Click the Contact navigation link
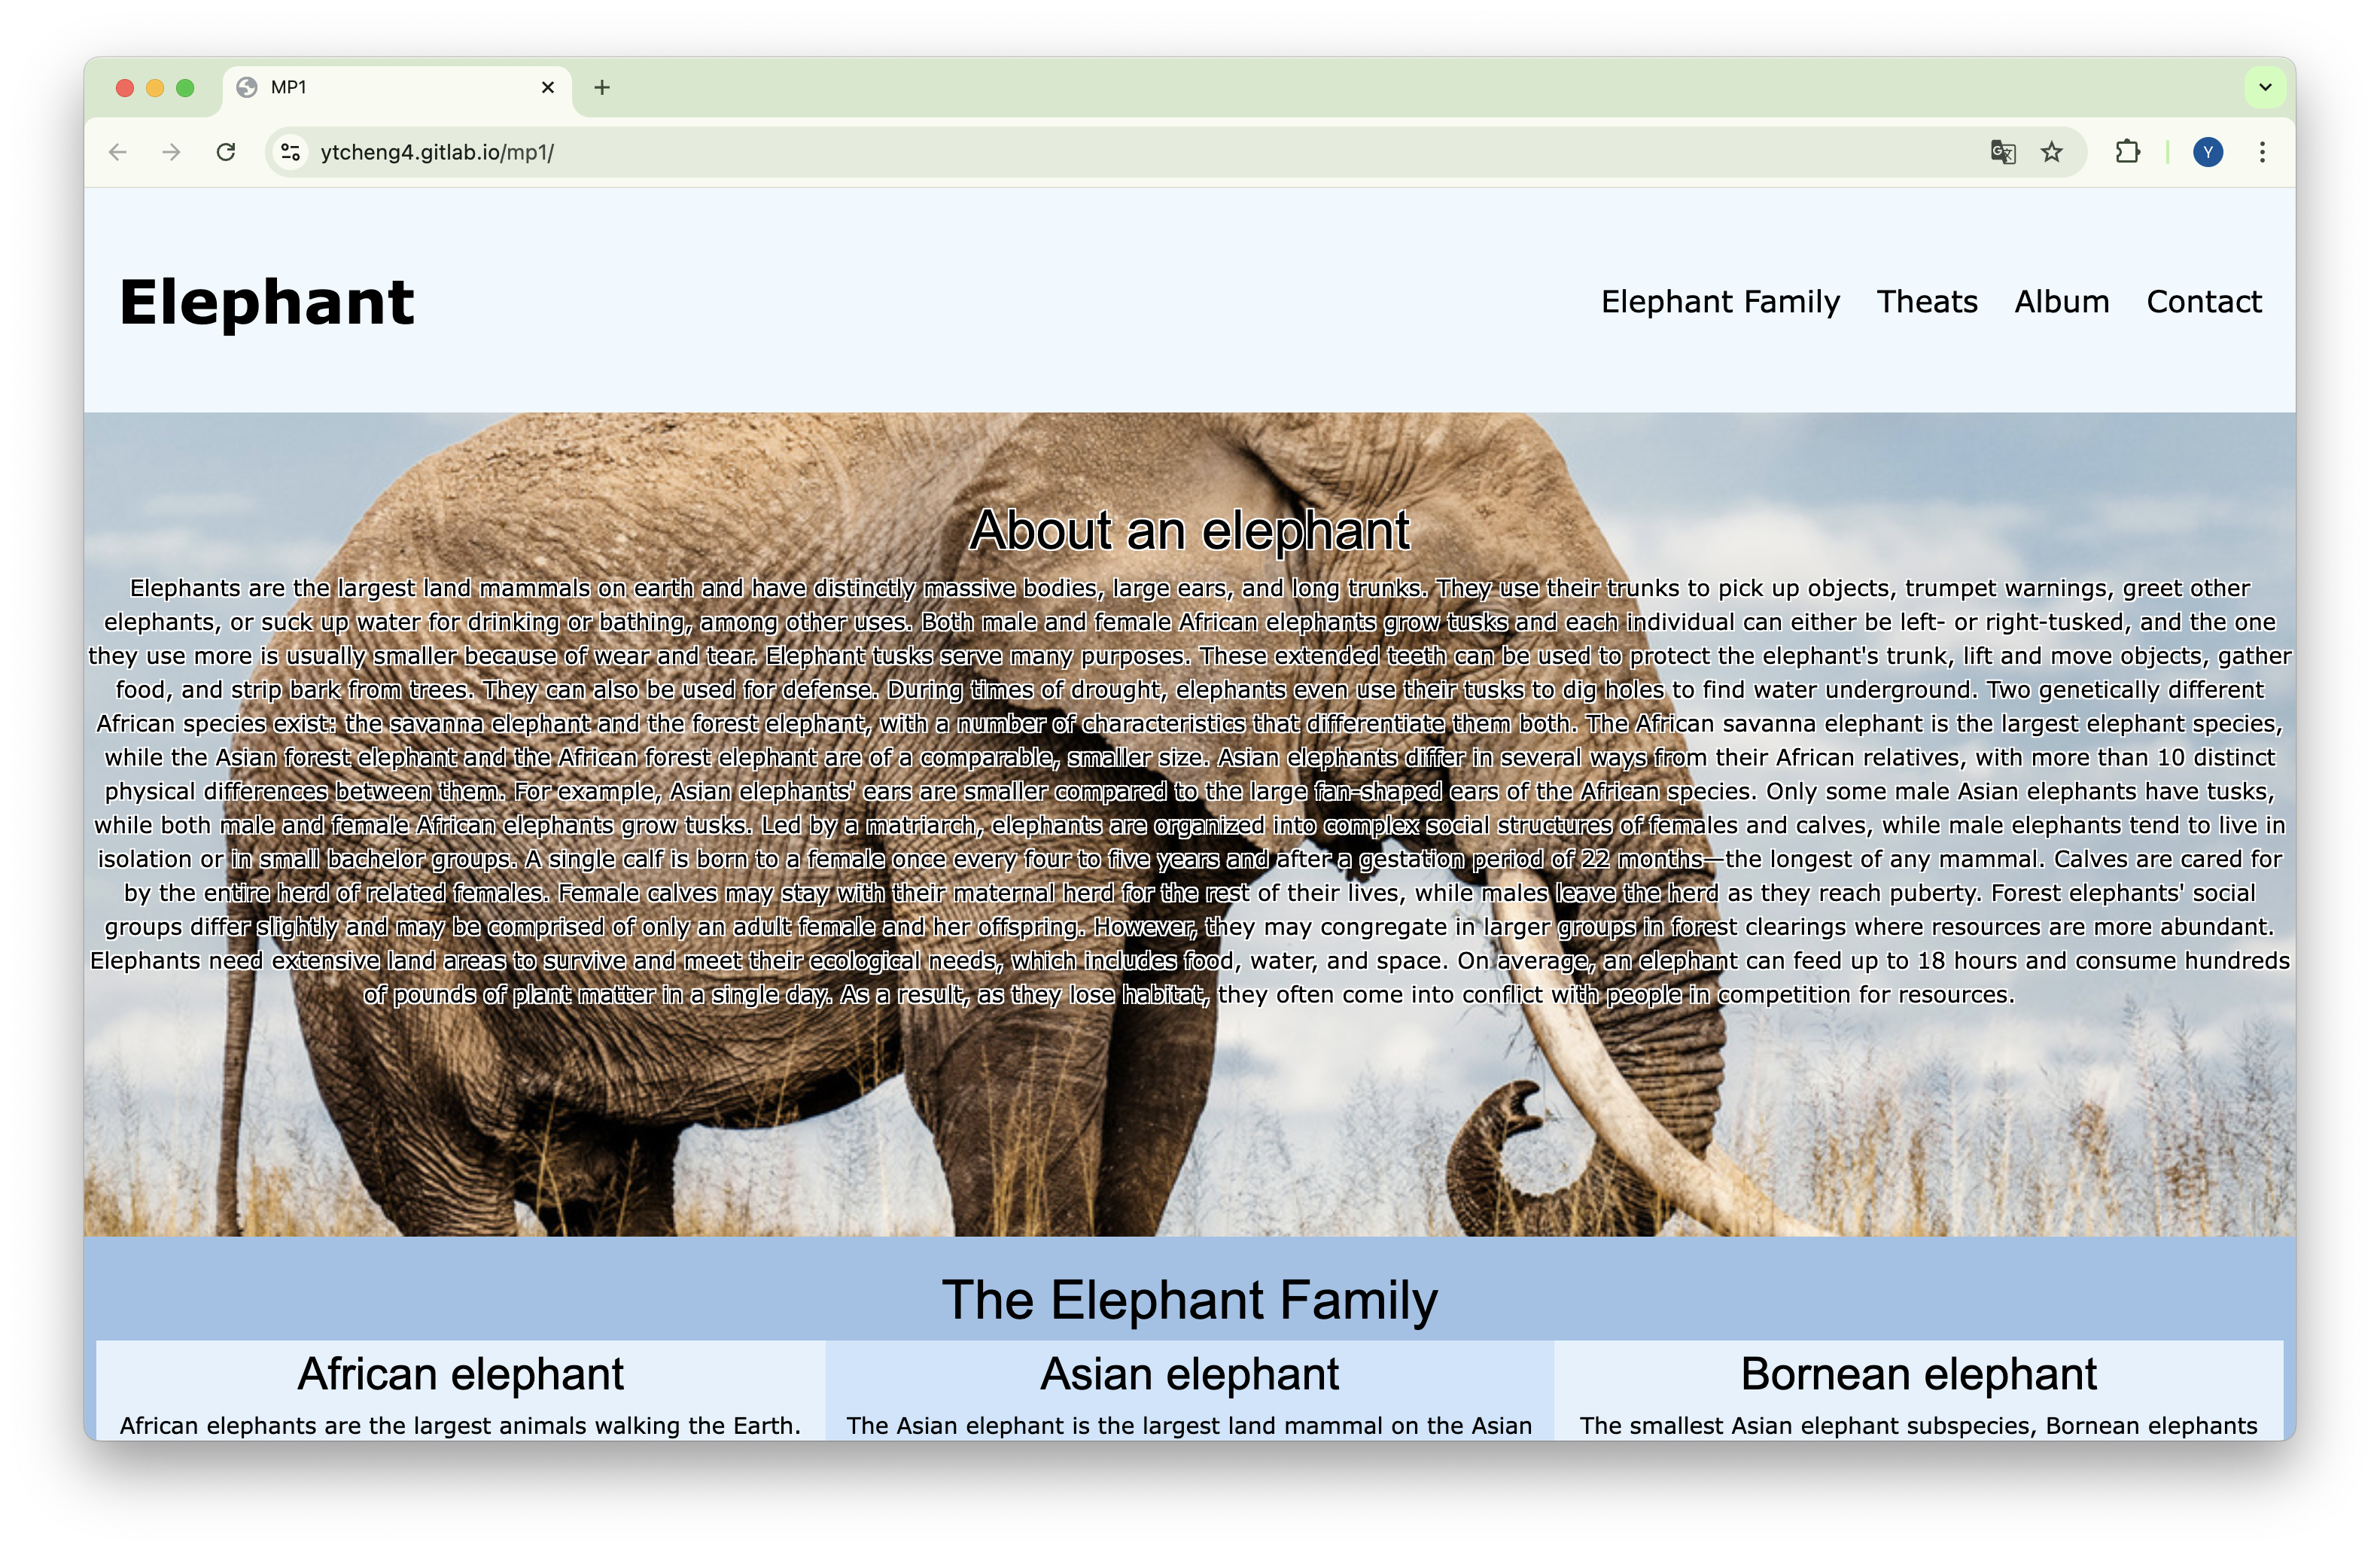This screenshot has width=2380, height=1552. click(x=2204, y=302)
